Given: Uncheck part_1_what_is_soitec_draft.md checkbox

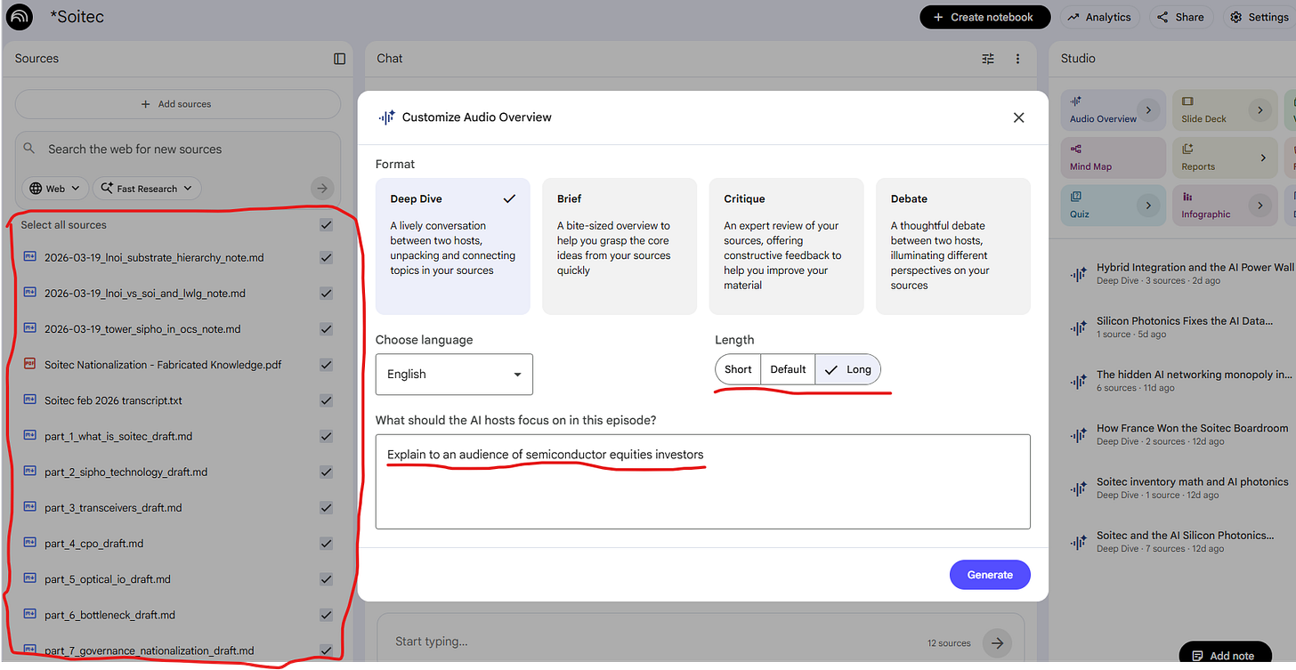Looking at the screenshot, I should tap(326, 436).
